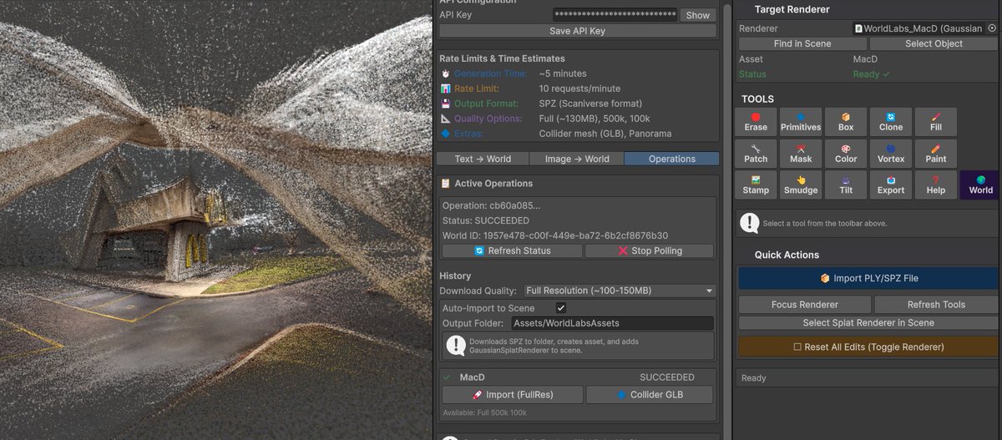The image size is (1002, 440).
Task: Activate the Smudge tool
Action: (x=801, y=185)
